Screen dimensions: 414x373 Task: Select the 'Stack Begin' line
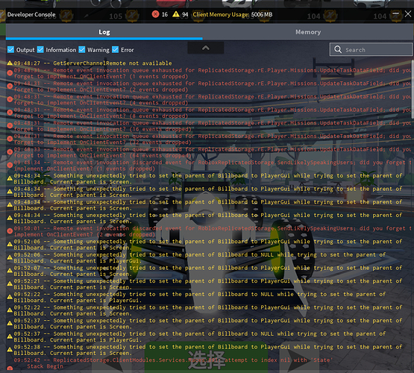pyautogui.click(x=46, y=366)
